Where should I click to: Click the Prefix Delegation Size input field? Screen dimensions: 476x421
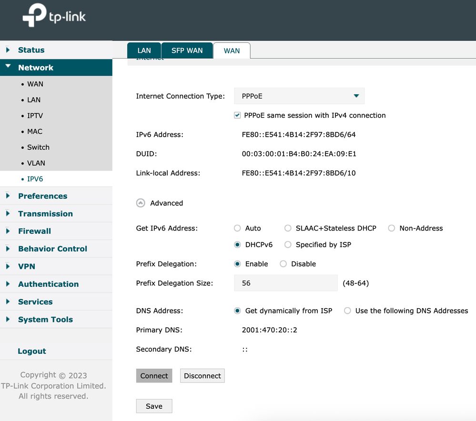coord(285,283)
